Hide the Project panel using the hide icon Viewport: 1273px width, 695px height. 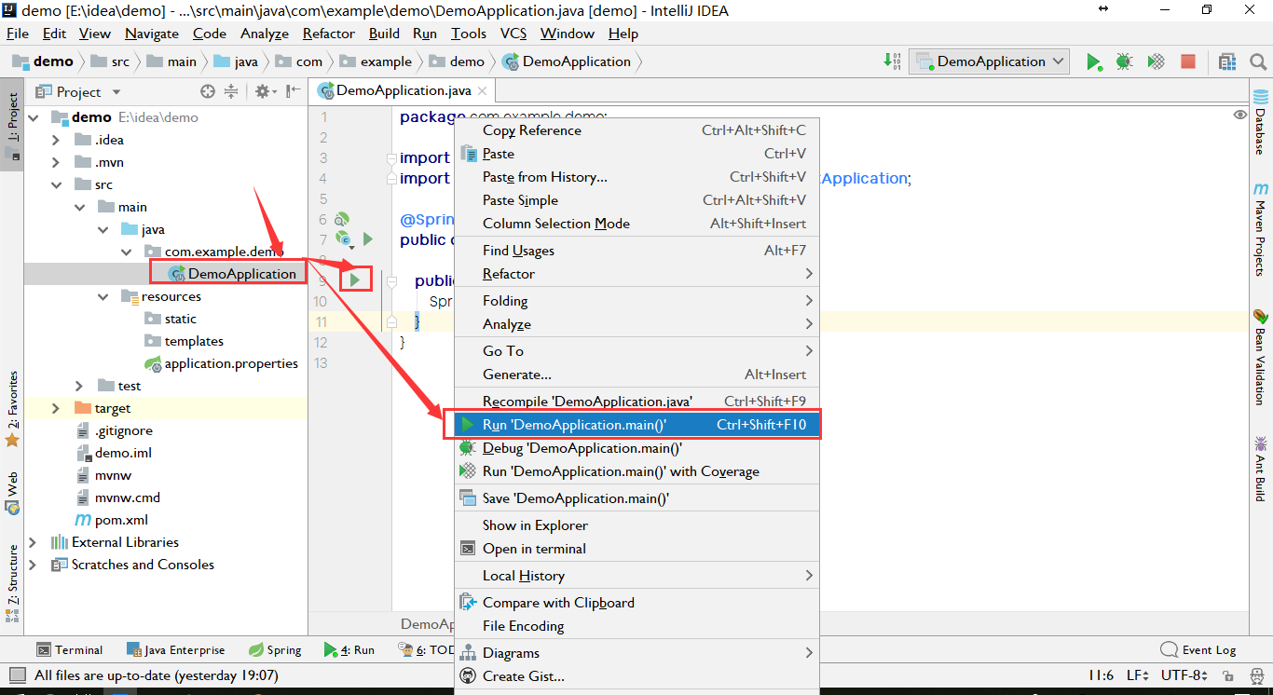click(294, 91)
